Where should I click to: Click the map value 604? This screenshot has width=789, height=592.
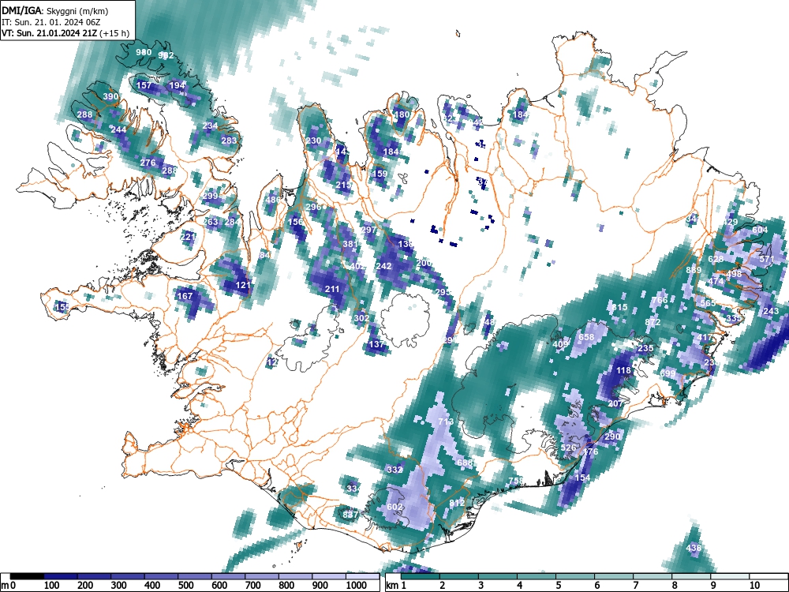tap(760, 230)
